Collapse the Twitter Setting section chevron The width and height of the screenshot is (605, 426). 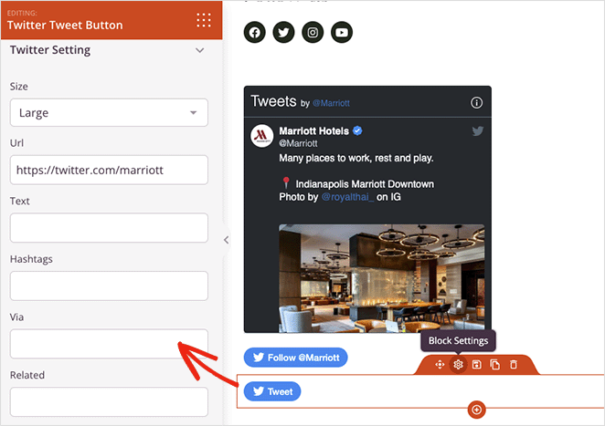point(199,50)
